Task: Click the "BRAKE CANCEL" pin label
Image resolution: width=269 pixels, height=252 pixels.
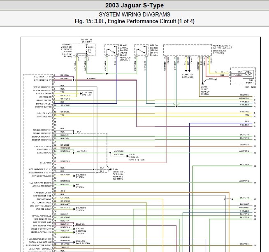Action: [x=44, y=104]
